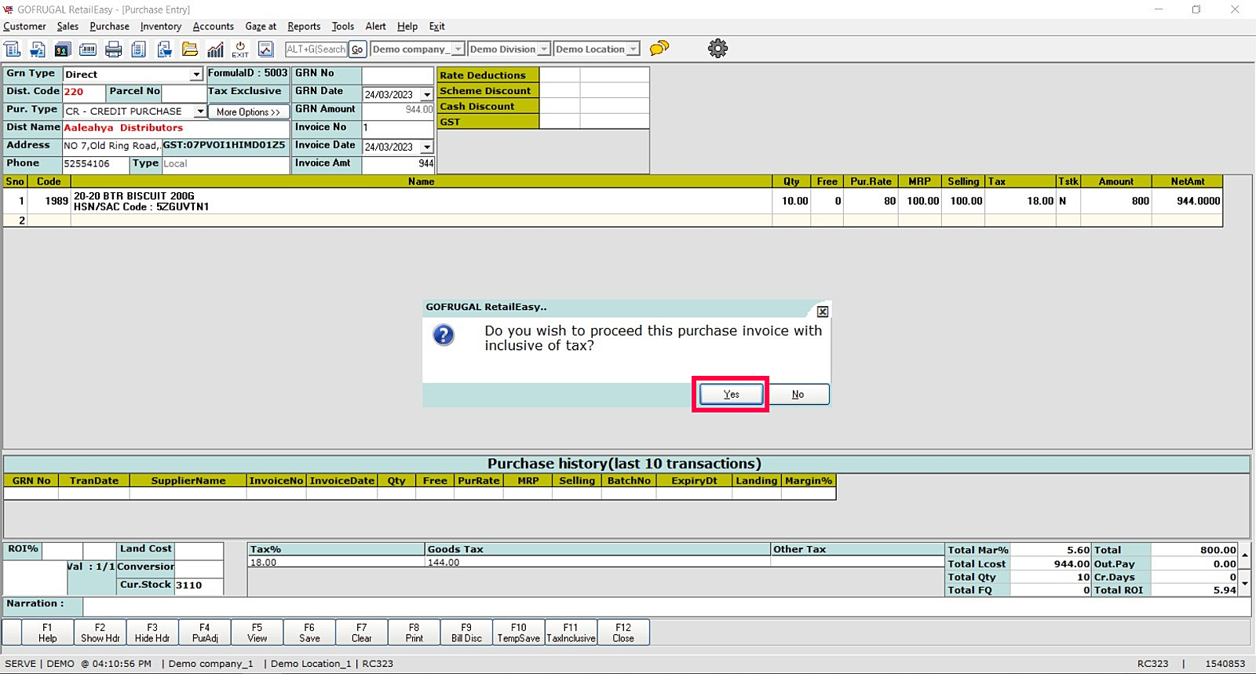The height and width of the screenshot is (674, 1256).
Task: Open the bar chart reports icon
Action: click(x=215, y=49)
